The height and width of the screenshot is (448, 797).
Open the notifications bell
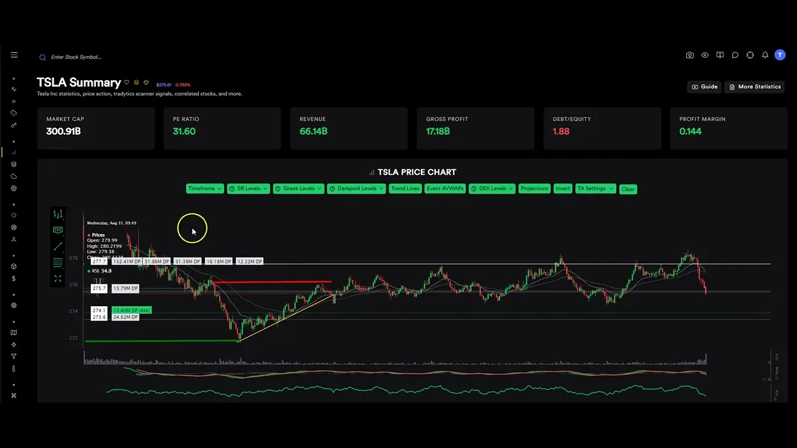[765, 55]
